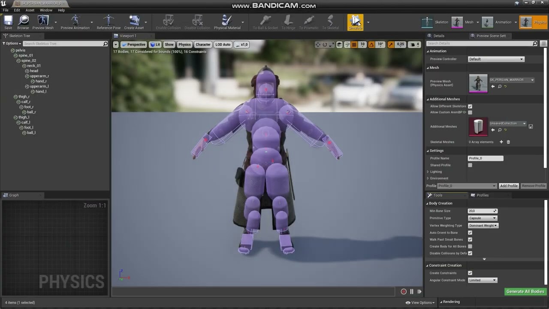Toggle Allow Different Skeletons checkbox
The width and height of the screenshot is (549, 309).
click(x=470, y=106)
